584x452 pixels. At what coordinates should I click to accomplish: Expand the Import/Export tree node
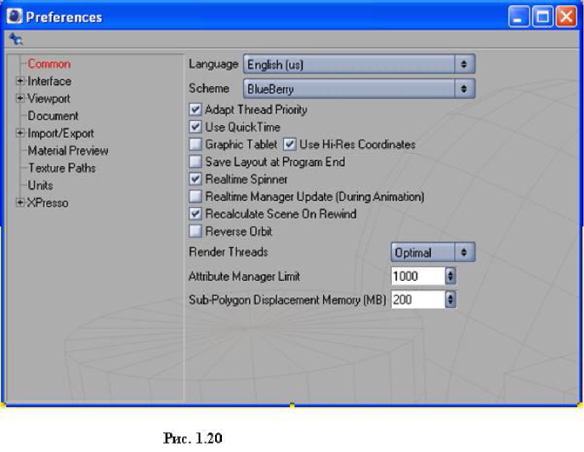20,133
